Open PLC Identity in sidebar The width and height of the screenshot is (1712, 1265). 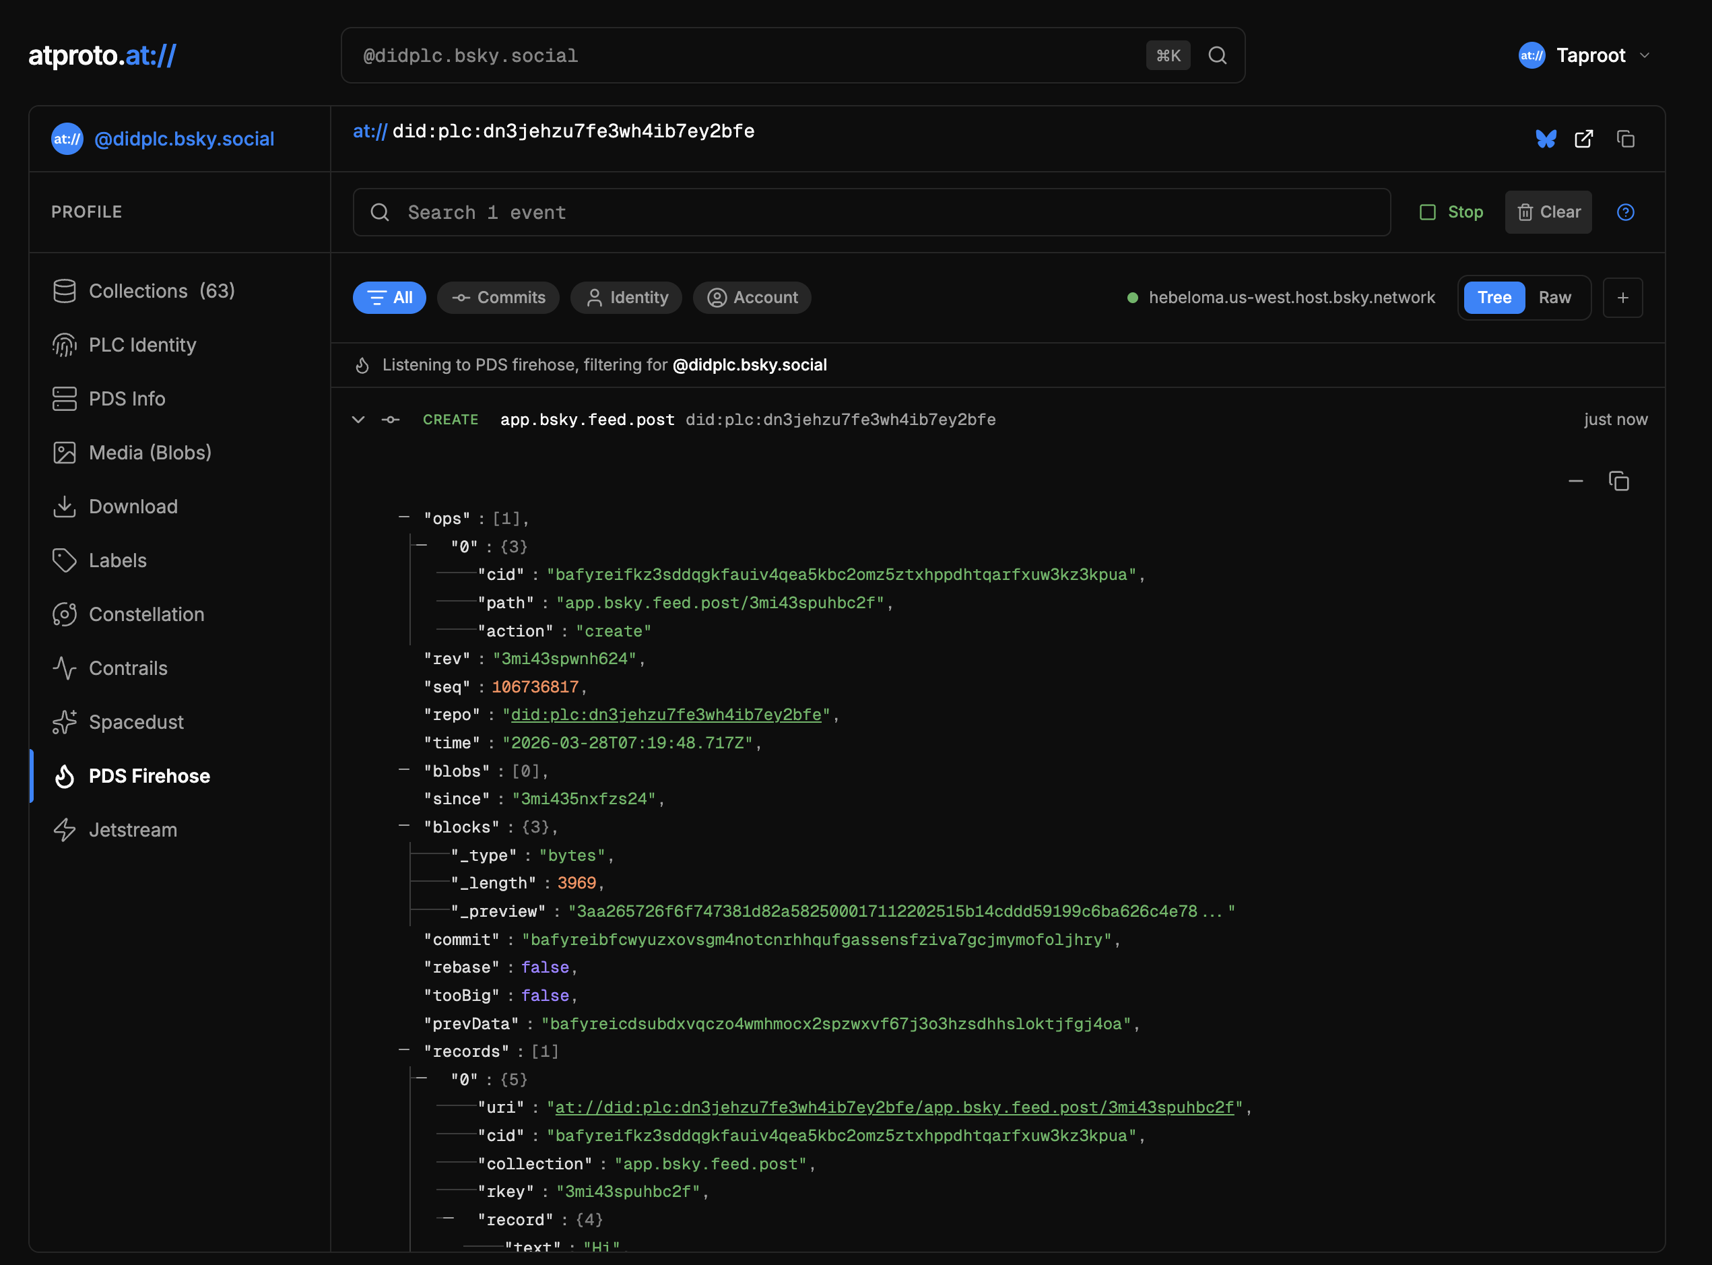[142, 345]
